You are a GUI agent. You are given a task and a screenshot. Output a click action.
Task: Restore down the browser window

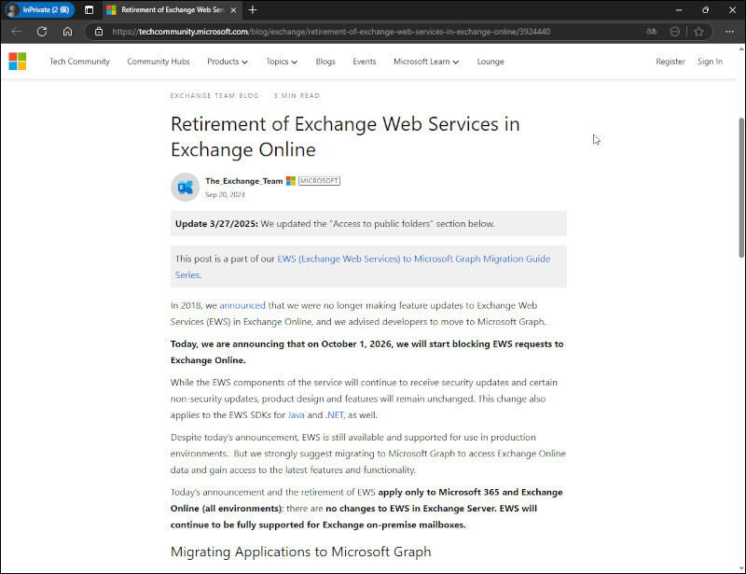point(706,9)
